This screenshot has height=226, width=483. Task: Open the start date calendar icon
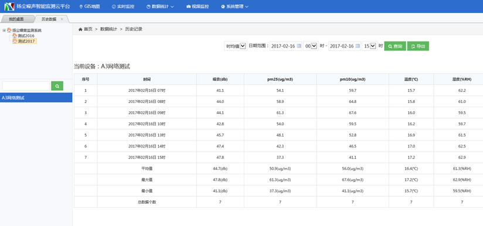(x=298, y=46)
